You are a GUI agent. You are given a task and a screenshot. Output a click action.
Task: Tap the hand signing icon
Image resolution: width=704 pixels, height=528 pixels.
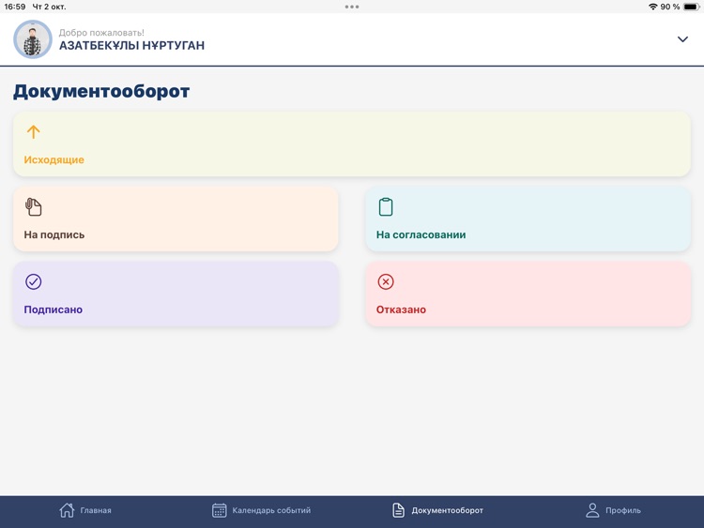click(33, 207)
